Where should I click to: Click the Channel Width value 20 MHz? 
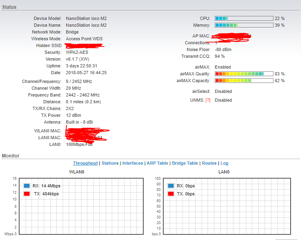coord(73,88)
